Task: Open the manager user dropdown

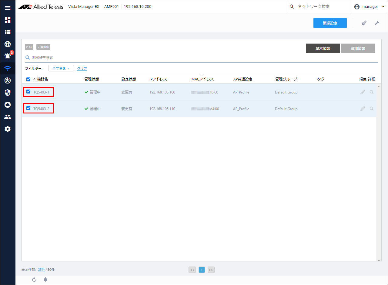Action: pos(369,7)
